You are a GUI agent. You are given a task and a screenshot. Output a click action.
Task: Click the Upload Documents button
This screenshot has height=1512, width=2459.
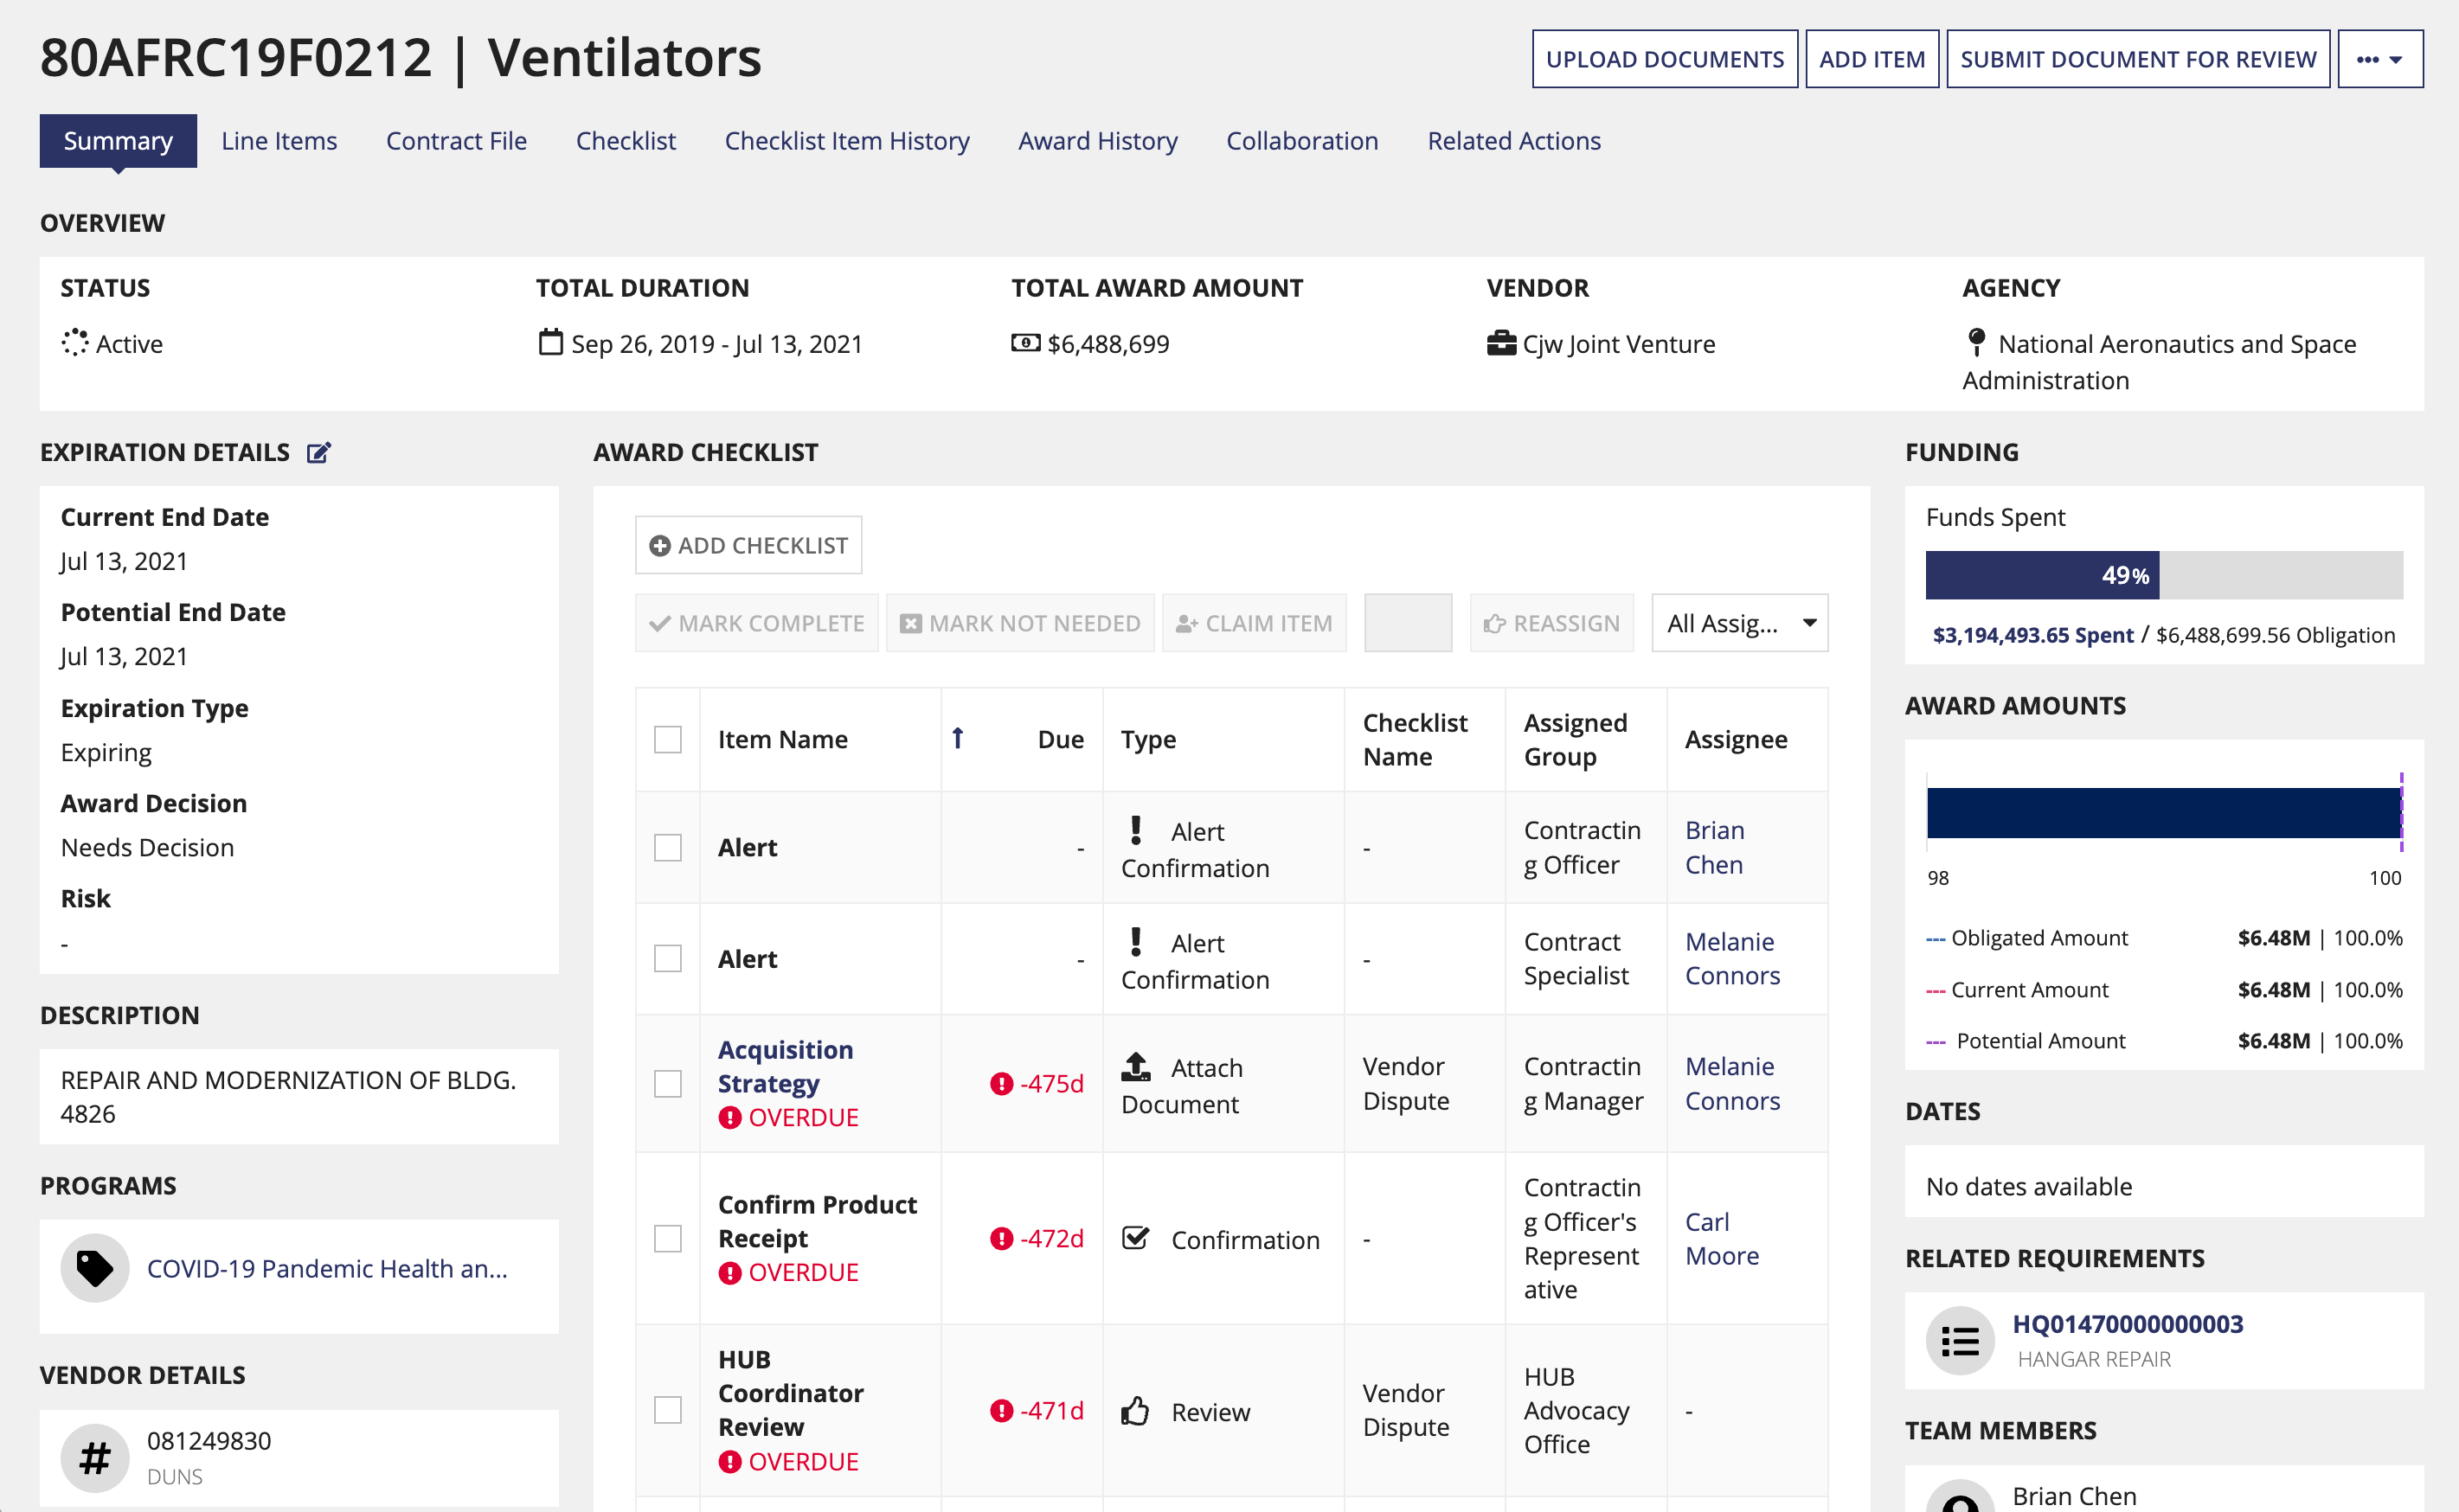[1665, 59]
